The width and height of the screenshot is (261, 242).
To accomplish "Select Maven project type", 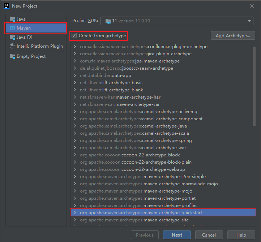I will (36, 28).
